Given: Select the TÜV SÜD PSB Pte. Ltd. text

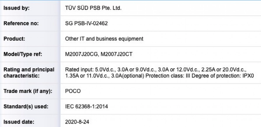Looking at the screenshot, I should pos(93,8).
